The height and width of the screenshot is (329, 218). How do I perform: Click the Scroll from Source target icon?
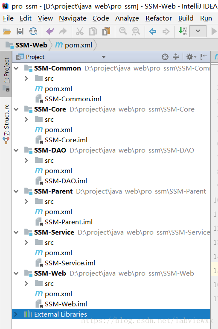click(165, 57)
